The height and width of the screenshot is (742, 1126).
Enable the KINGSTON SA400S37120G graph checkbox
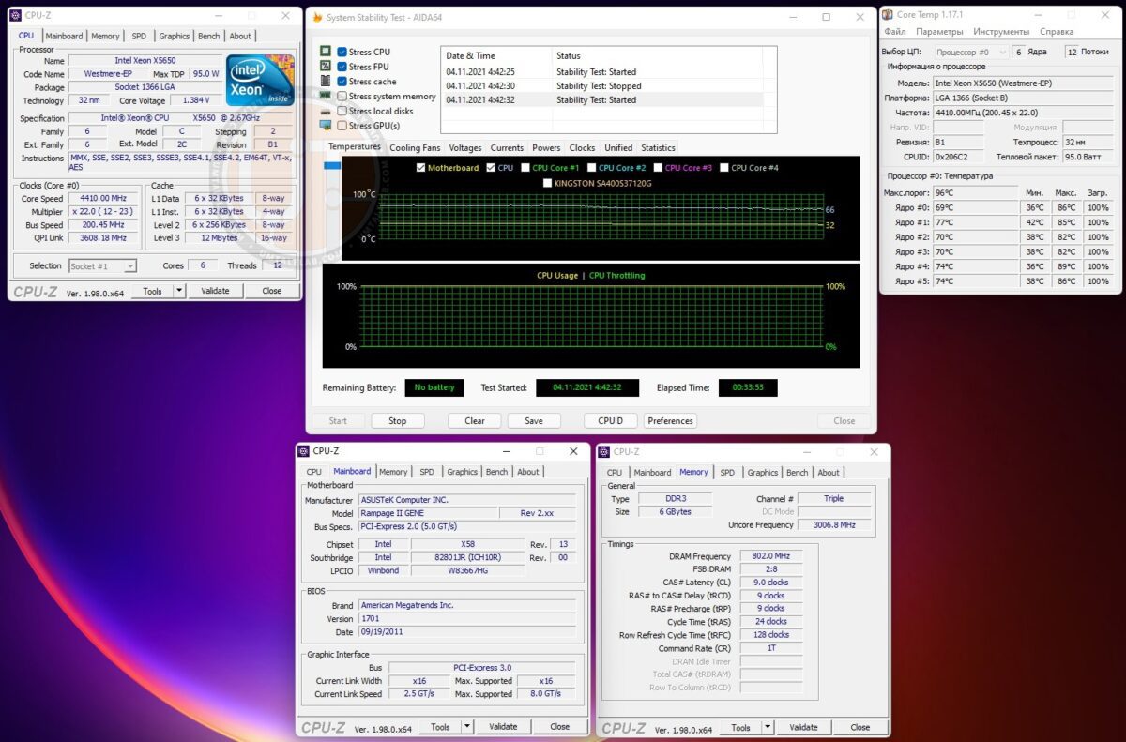pyautogui.click(x=547, y=183)
